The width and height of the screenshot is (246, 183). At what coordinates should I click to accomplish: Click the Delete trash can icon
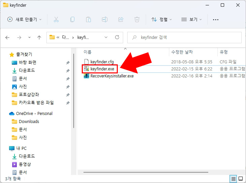(137, 19)
